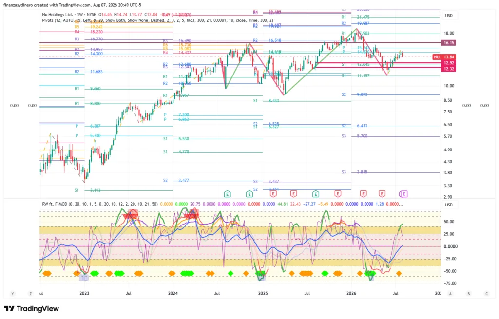
Task: Click the R1 8.200 pivot label
Action: point(88,104)
